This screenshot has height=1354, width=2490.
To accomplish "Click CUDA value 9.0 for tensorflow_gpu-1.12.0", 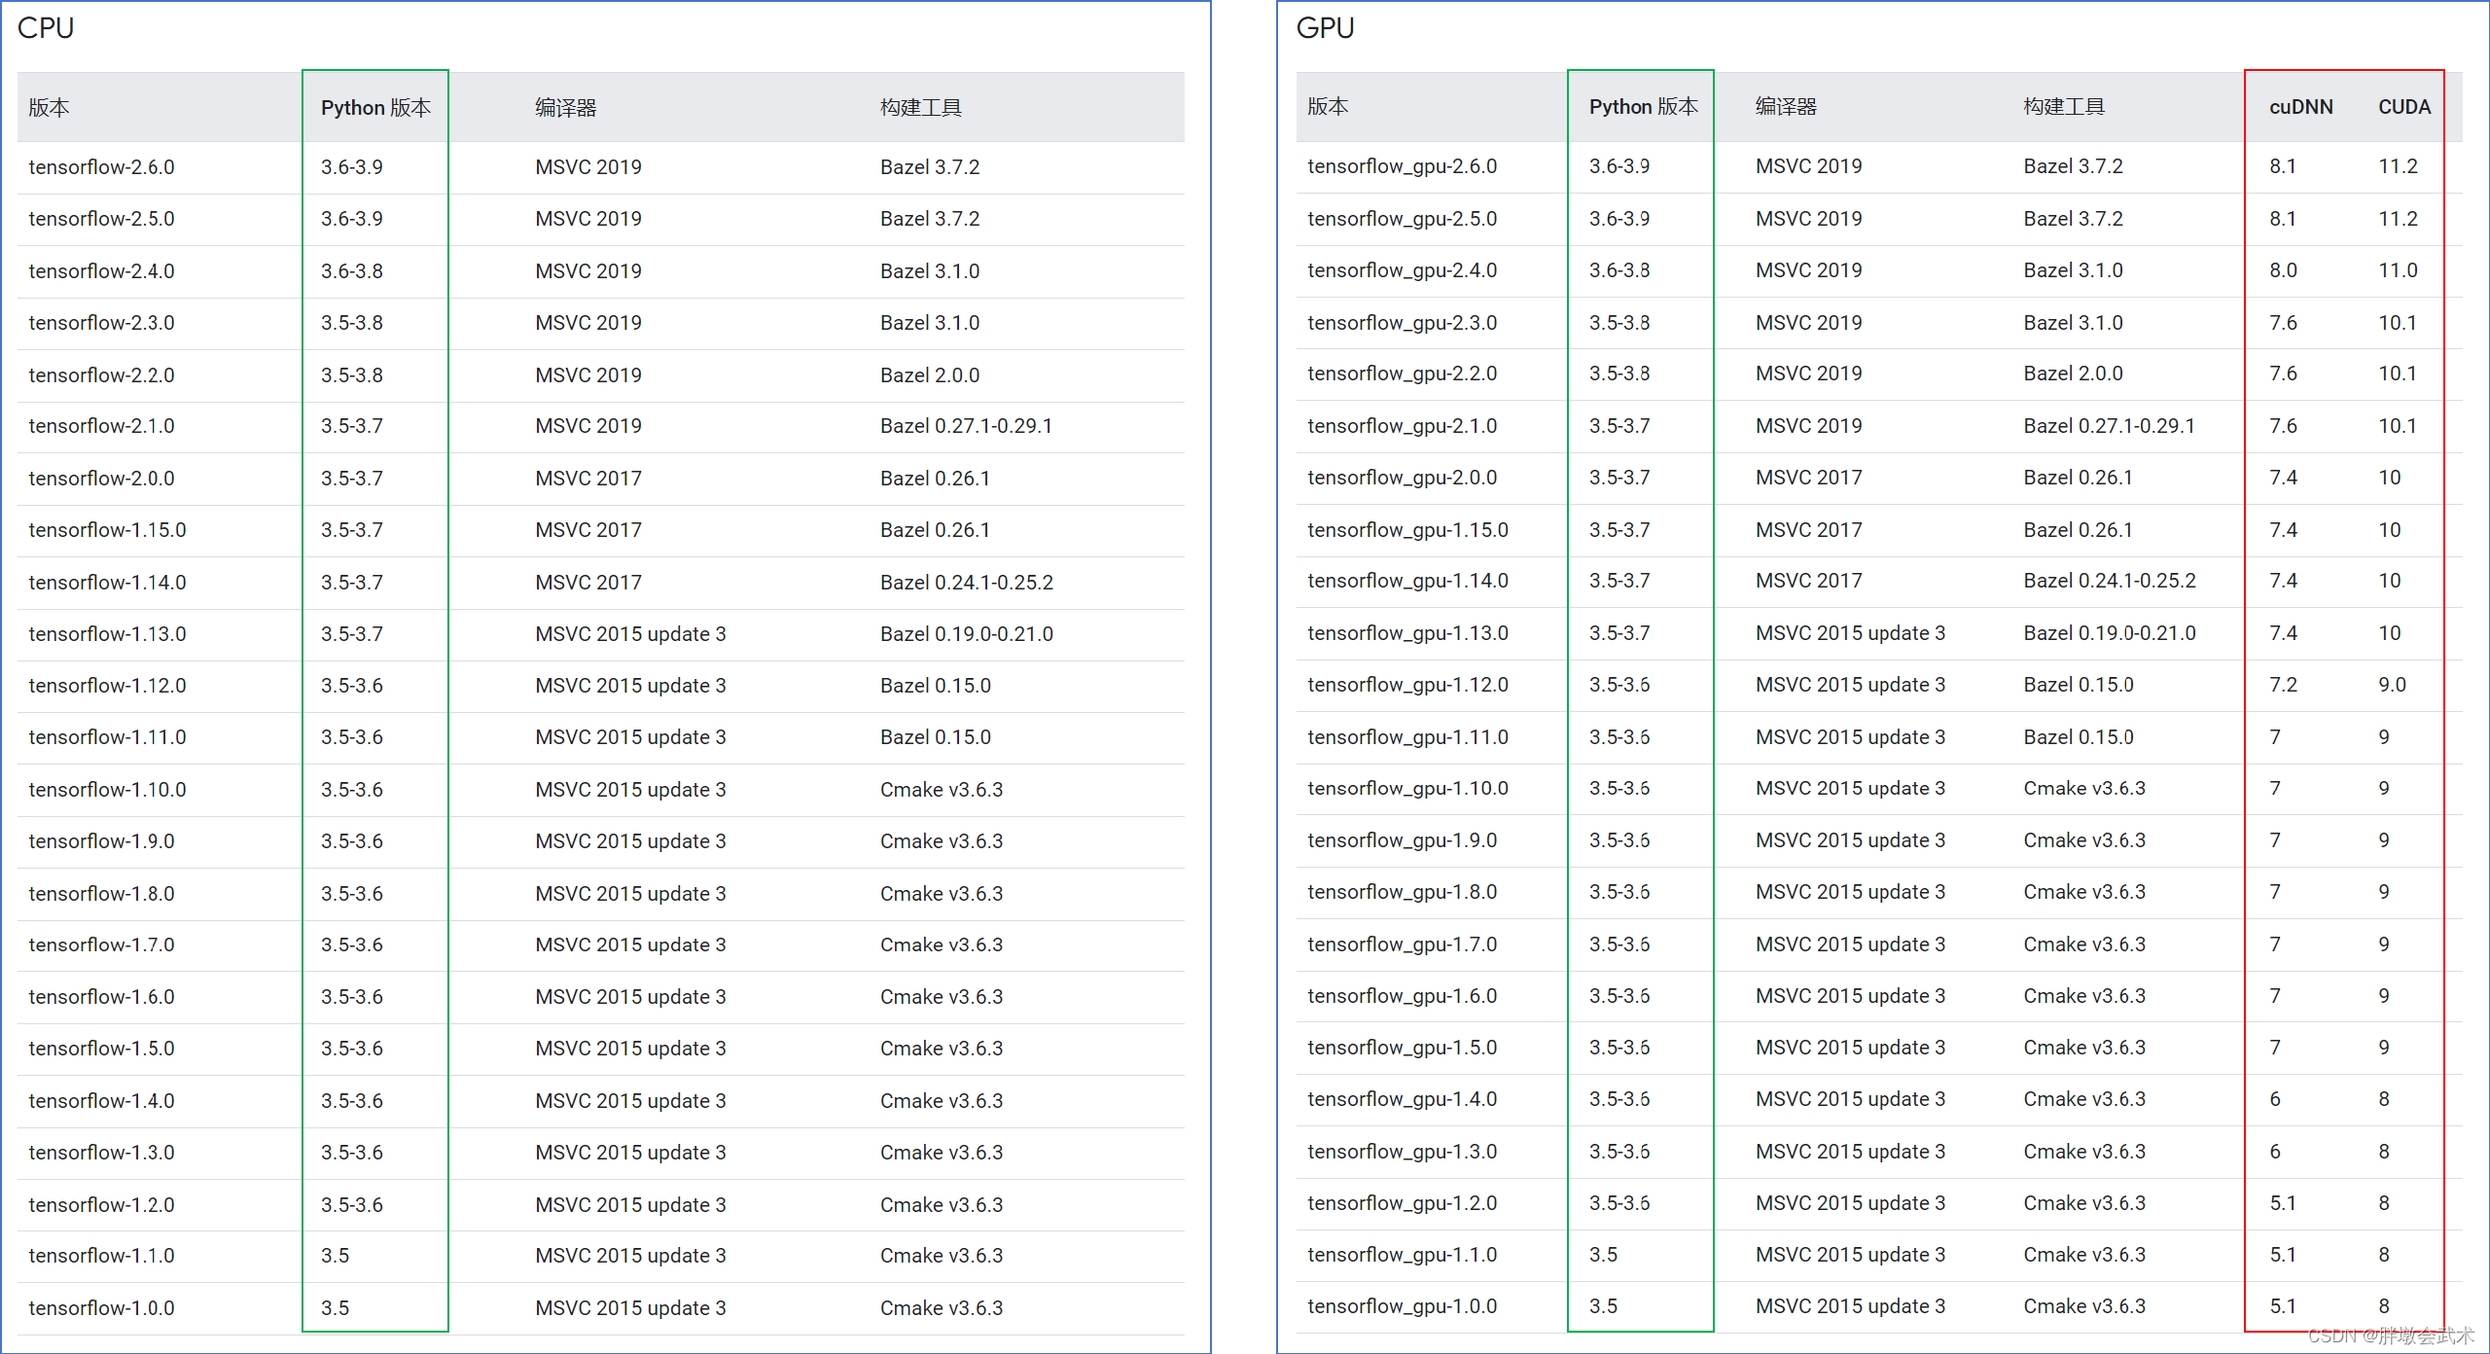I will click(x=2392, y=685).
